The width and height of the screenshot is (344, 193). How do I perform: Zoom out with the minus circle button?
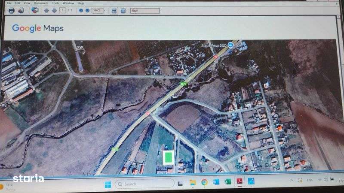point(81,10)
